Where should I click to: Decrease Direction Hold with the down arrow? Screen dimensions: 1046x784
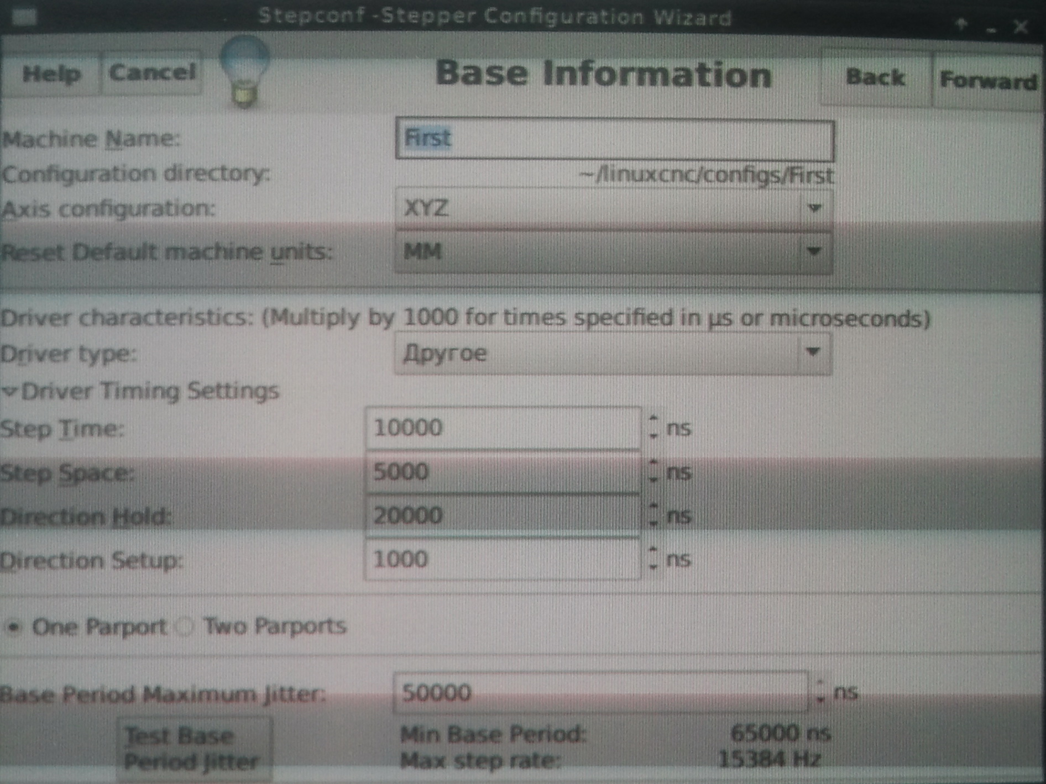click(653, 523)
